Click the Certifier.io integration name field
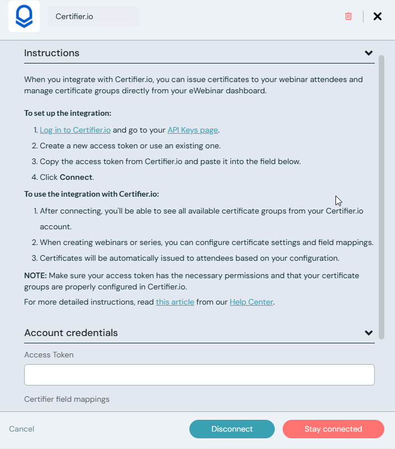This screenshot has height=449, width=395. 93,16
